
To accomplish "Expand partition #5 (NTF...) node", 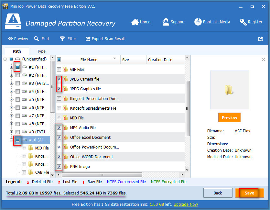I will coord(11,99).
